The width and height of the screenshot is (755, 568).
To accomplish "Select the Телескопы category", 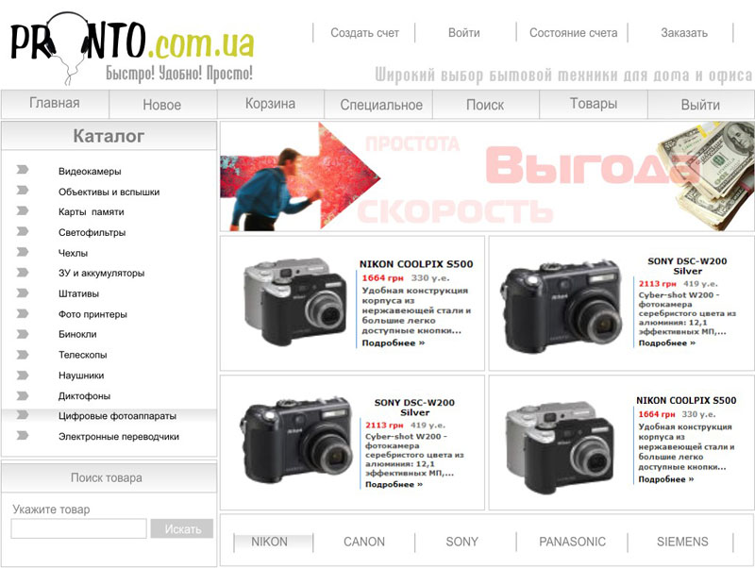I will click(x=83, y=355).
